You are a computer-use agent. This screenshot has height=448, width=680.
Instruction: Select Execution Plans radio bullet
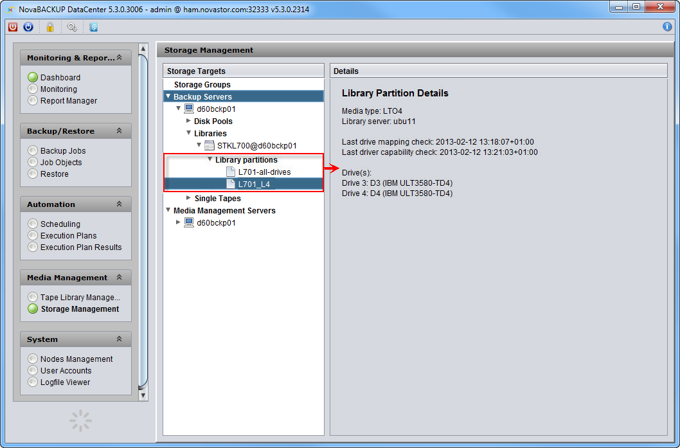[33, 235]
